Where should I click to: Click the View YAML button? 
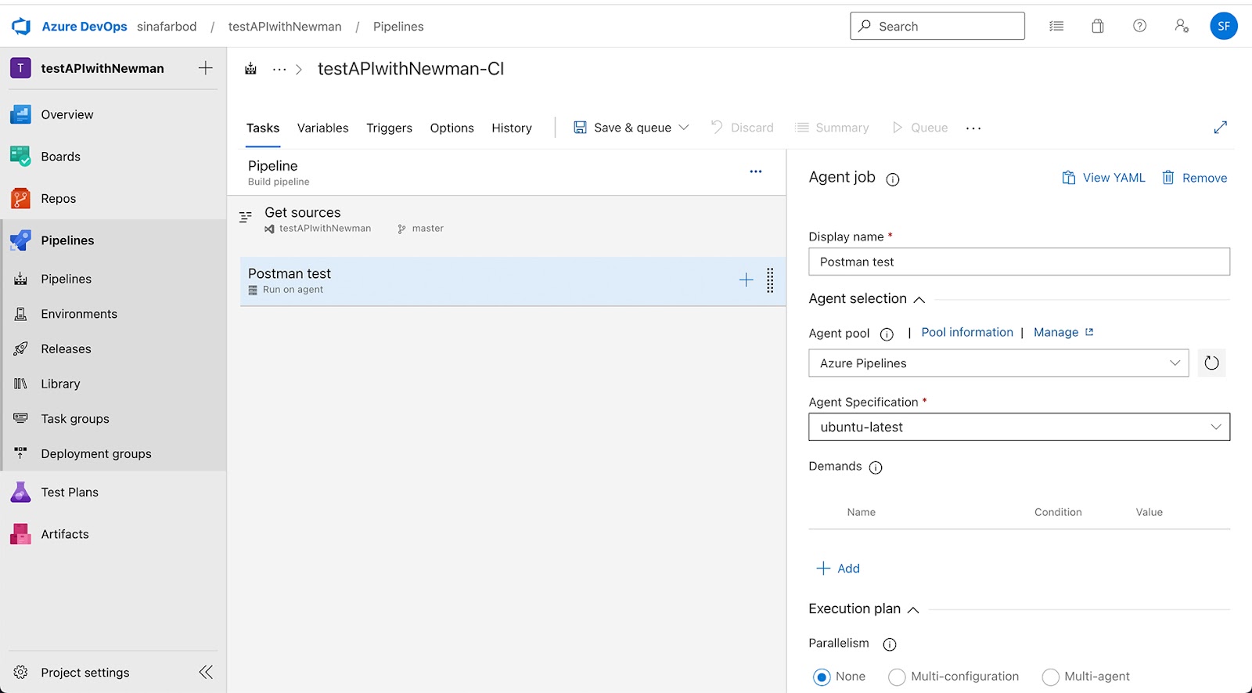[x=1103, y=178]
